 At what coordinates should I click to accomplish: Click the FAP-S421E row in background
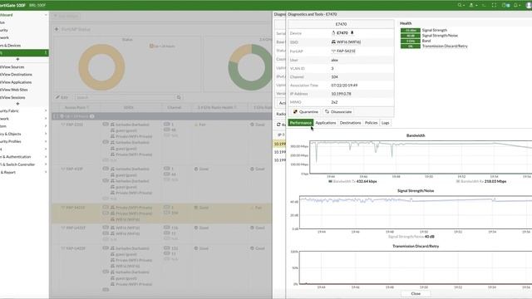coord(162,213)
